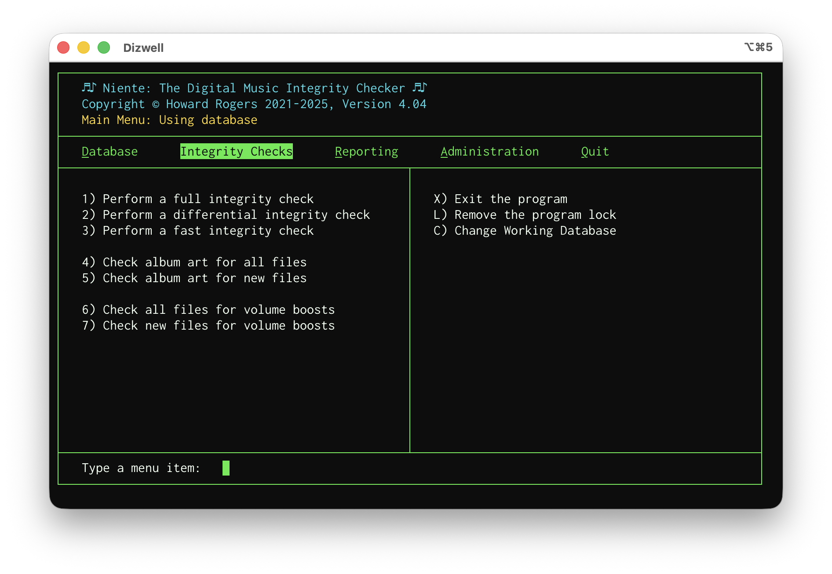832x574 pixels.
Task: Select Perform a full integrity check
Action: (x=198, y=199)
